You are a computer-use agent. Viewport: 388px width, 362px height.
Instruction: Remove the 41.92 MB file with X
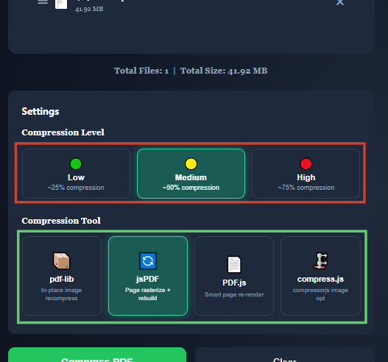pyautogui.click(x=340, y=2)
